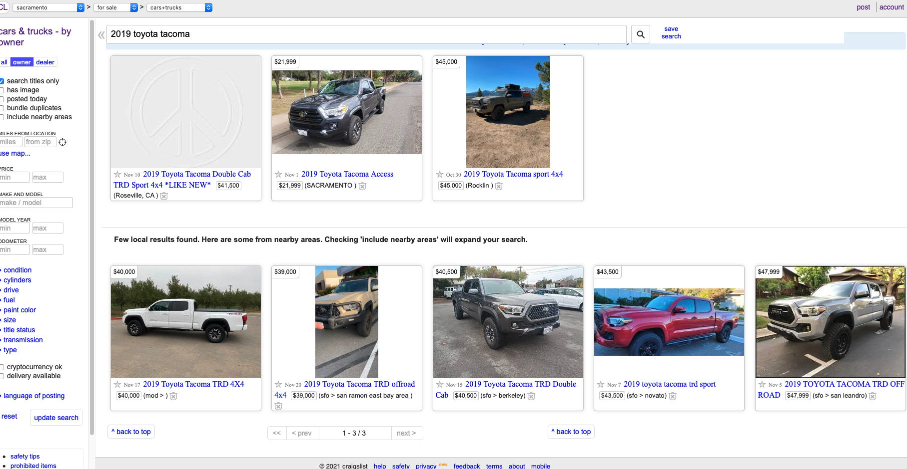Enable bundle duplicates option

coord(1,108)
